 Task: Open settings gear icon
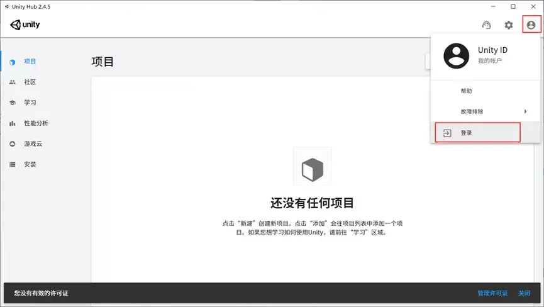coord(509,25)
